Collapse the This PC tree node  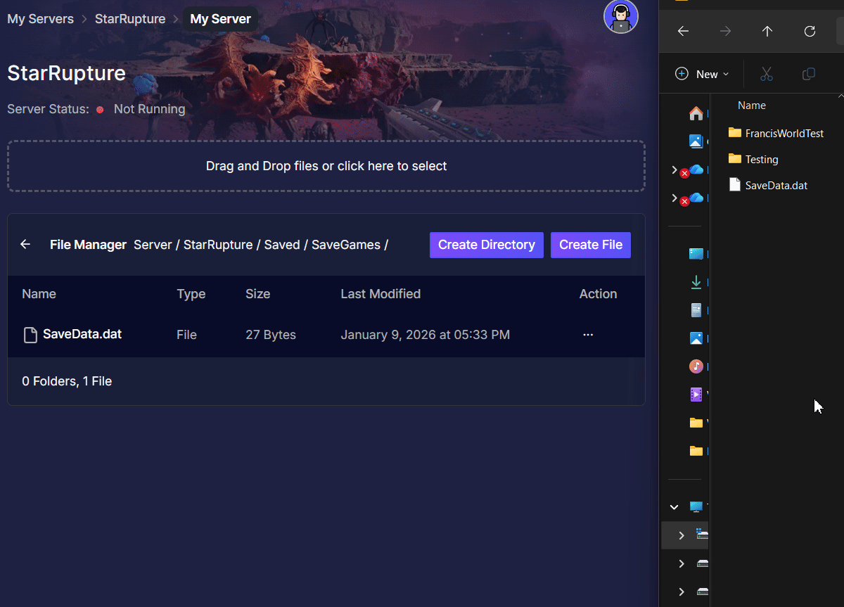(x=674, y=506)
